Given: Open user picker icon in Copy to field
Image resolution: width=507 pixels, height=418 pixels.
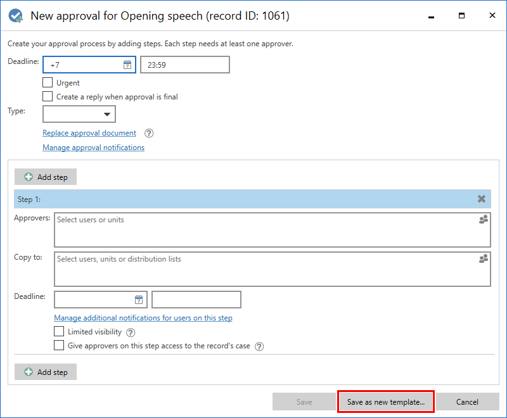Looking at the screenshot, I should point(484,259).
